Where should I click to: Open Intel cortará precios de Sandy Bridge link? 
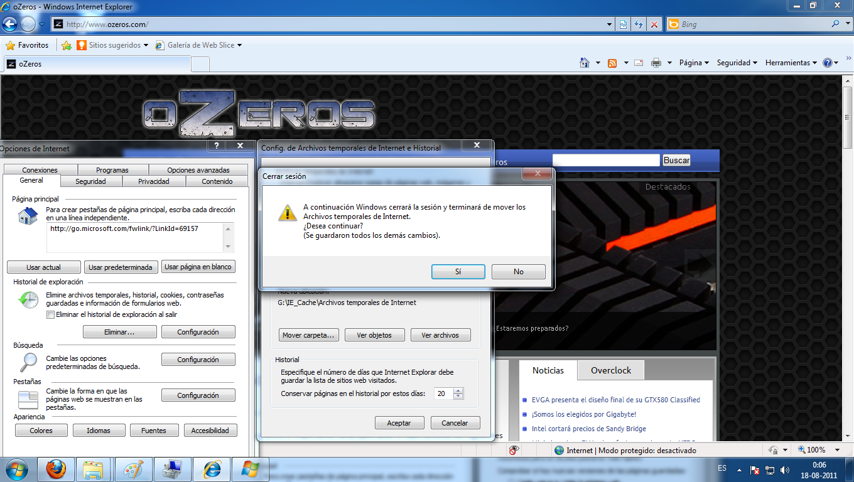[x=588, y=429]
